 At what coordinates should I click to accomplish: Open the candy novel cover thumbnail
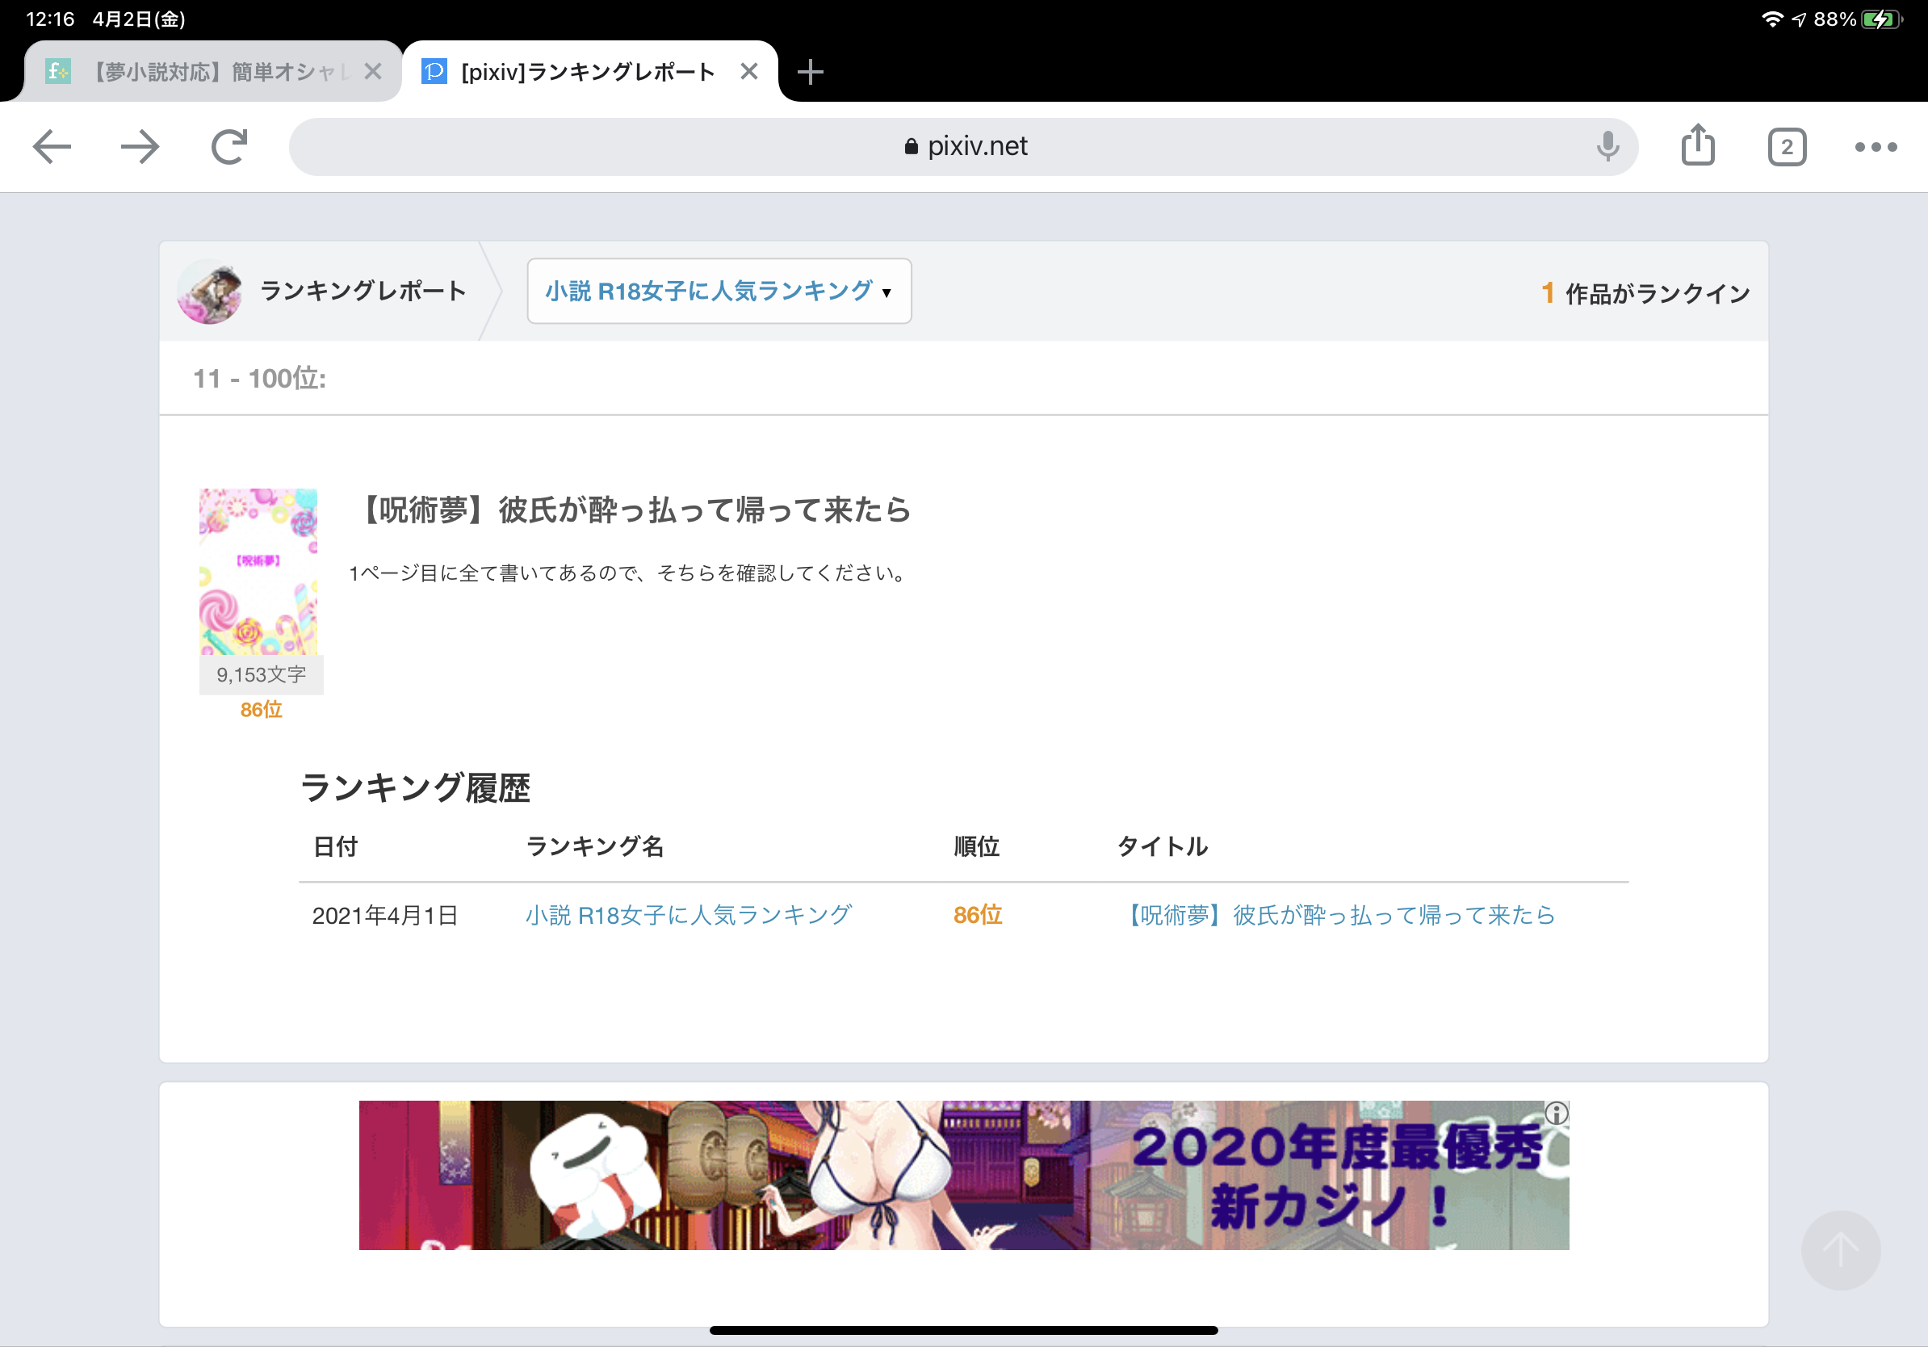click(258, 572)
